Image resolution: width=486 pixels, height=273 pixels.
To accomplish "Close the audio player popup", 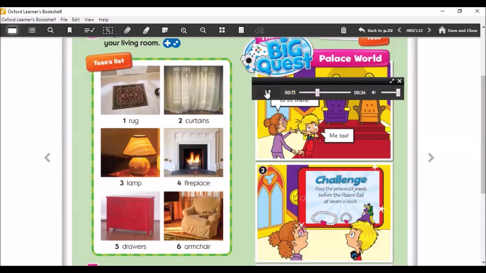I will tap(399, 81).
